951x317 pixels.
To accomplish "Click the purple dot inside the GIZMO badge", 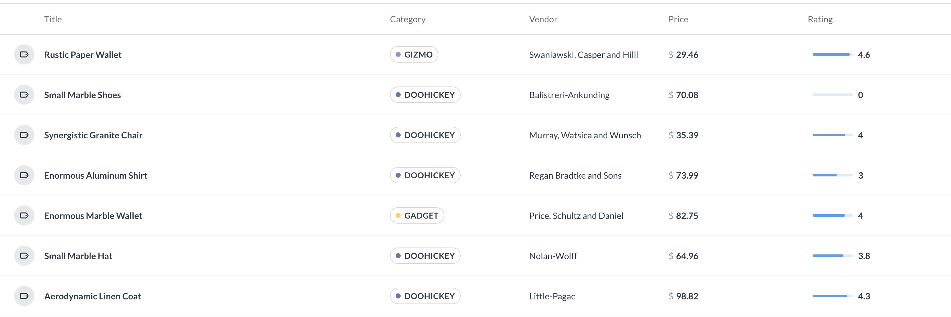I will 398,54.
